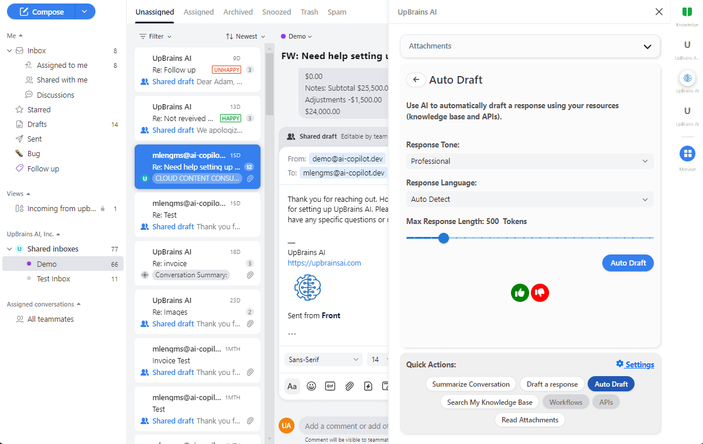Open the Sans-Serif font dropdown
The height and width of the screenshot is (444, 703).
[324, 359]
